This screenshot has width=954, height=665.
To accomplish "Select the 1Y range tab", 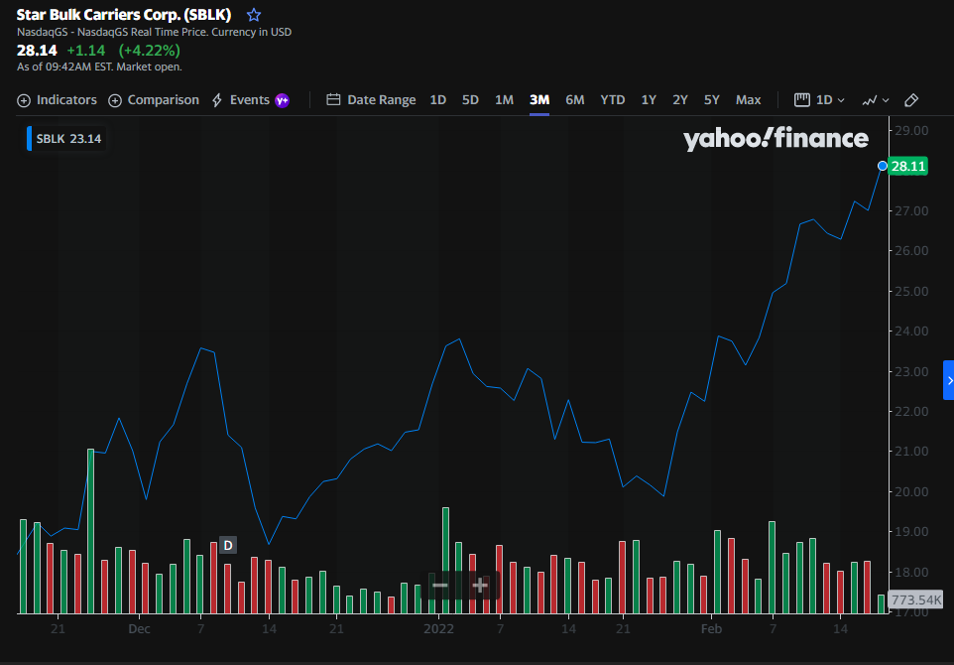I will [x=649, y=100].
